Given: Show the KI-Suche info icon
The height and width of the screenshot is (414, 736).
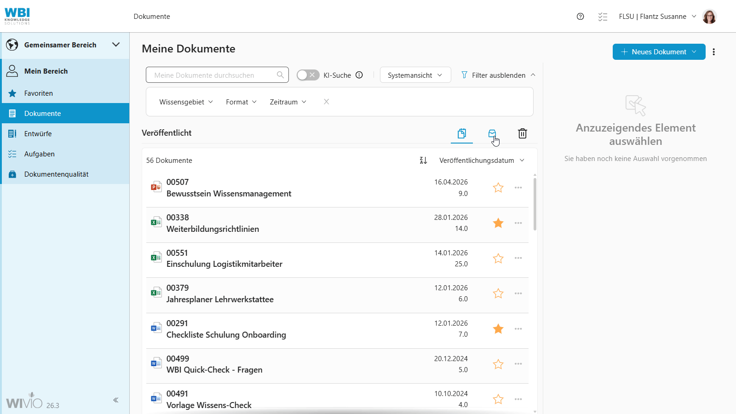Looking at the screenshot, I should (x=359, y=75).
